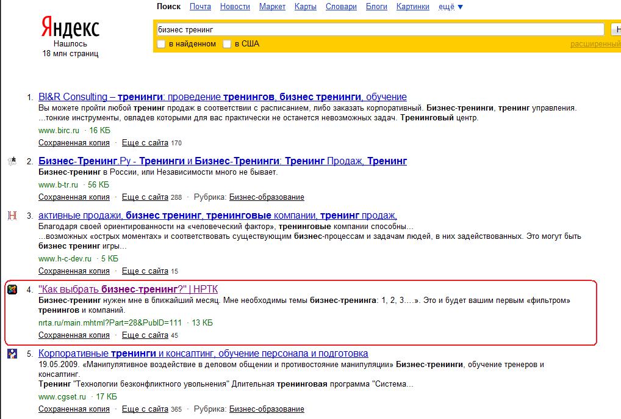The width and height of the screenshot is (621, 419).
Task: Open 'Сохраненная копия' for nrta.ru result
Action: (x=74, y=335)
